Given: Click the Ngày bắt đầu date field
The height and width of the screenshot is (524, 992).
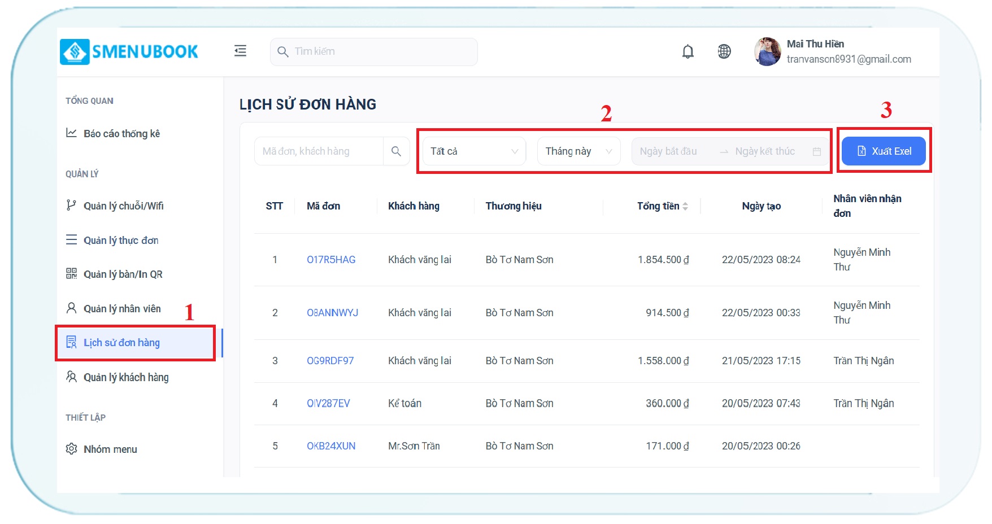Looking at the screenshot, I should pos(668,151).
